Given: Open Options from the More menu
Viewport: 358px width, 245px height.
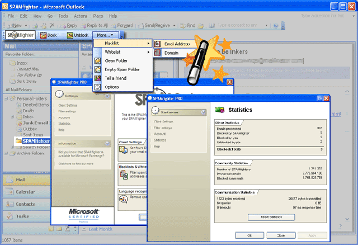Looking at the screenshot, I should (x=112, y=87).
